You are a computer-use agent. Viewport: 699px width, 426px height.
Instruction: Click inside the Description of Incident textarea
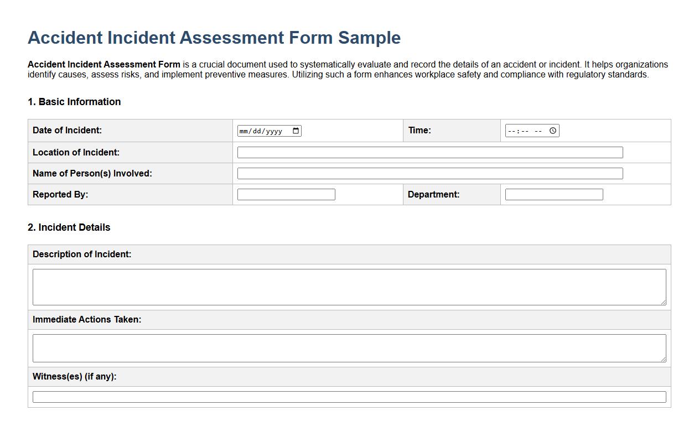coord(349,286)
